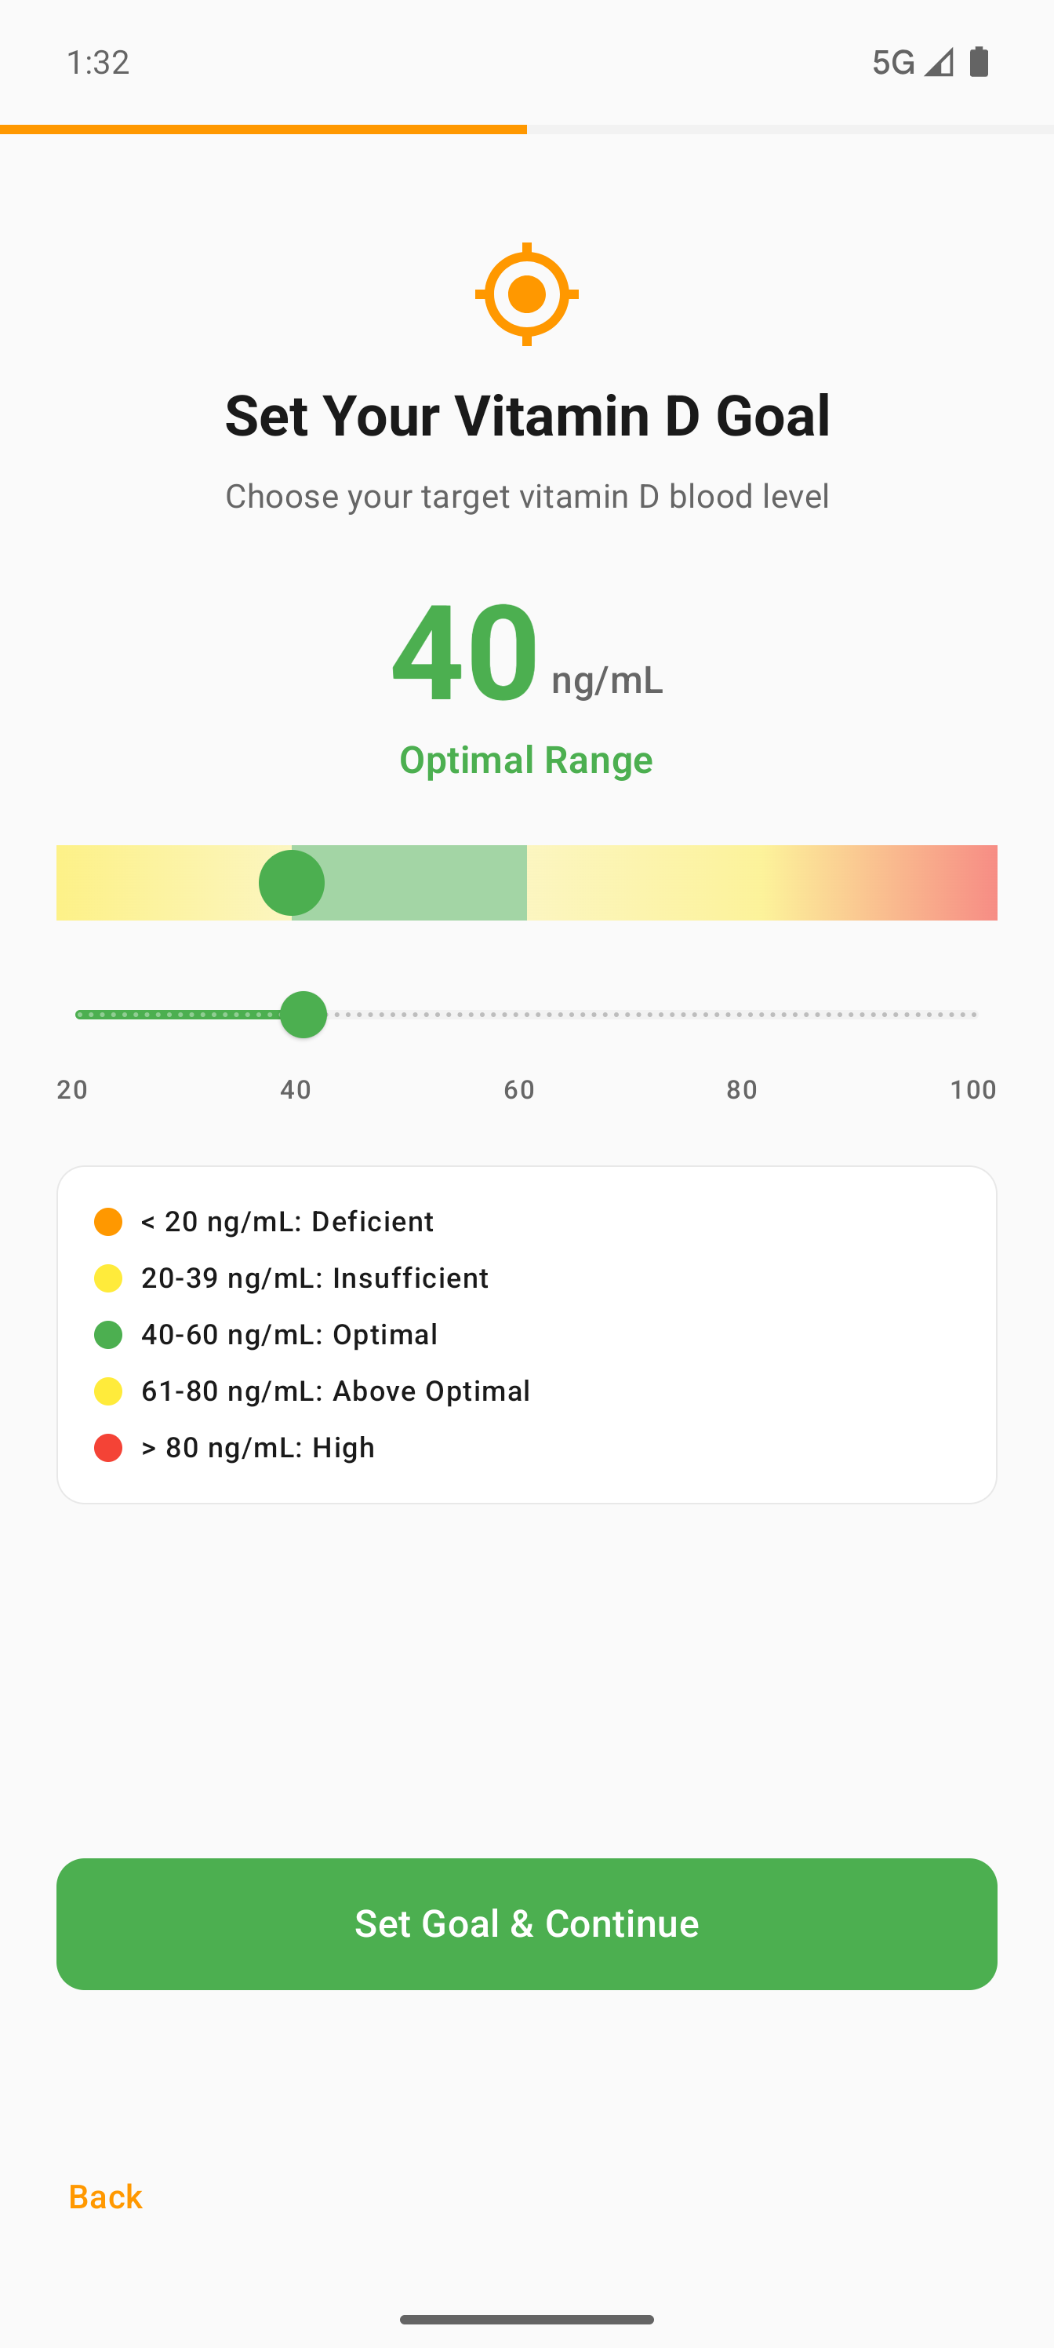Tap the 80 label under the slider
Viewport: 1054px width, 2348px height.
pos(742,1089)
